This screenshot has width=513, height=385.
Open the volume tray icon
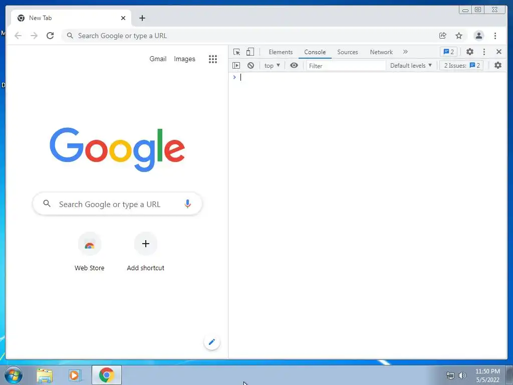pyautogui.click(x=462, y=375)
